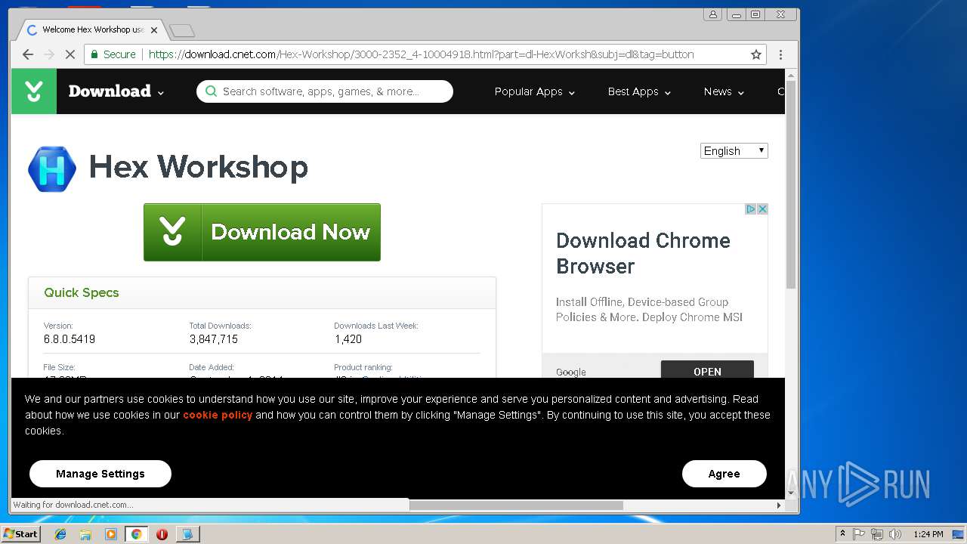Screen dimensions: 967x544
Task: Click the search magnifier icon
Action: click(x=211, y=91)
